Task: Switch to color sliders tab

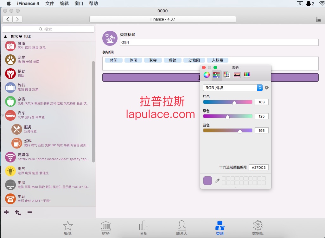Action: (x=216, y=75)
